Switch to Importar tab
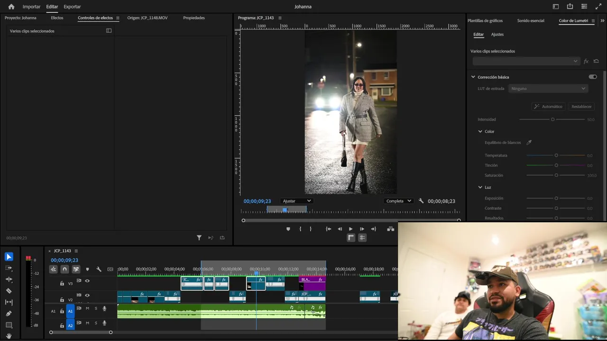The height and width of the screenshot is (341, 607). (31, 7)
